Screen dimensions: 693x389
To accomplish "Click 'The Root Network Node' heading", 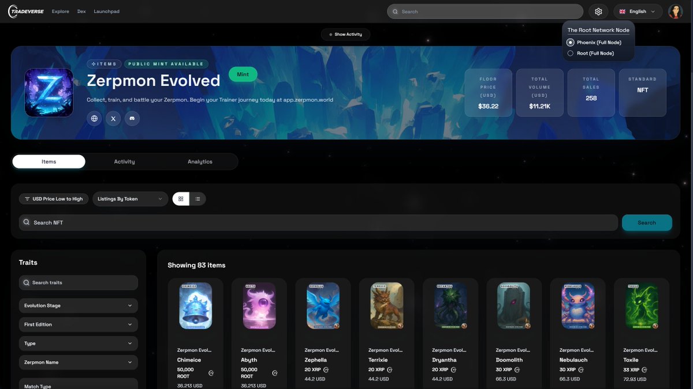I will (598, 30).
